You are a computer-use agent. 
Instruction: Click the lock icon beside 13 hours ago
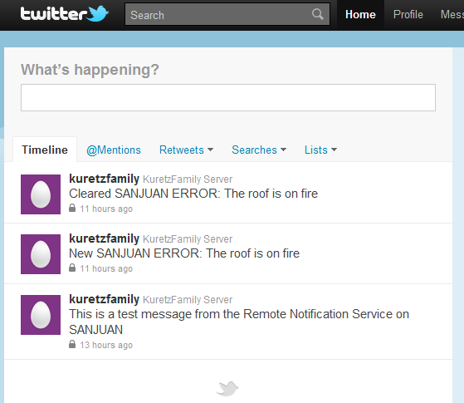coord(72,344)
